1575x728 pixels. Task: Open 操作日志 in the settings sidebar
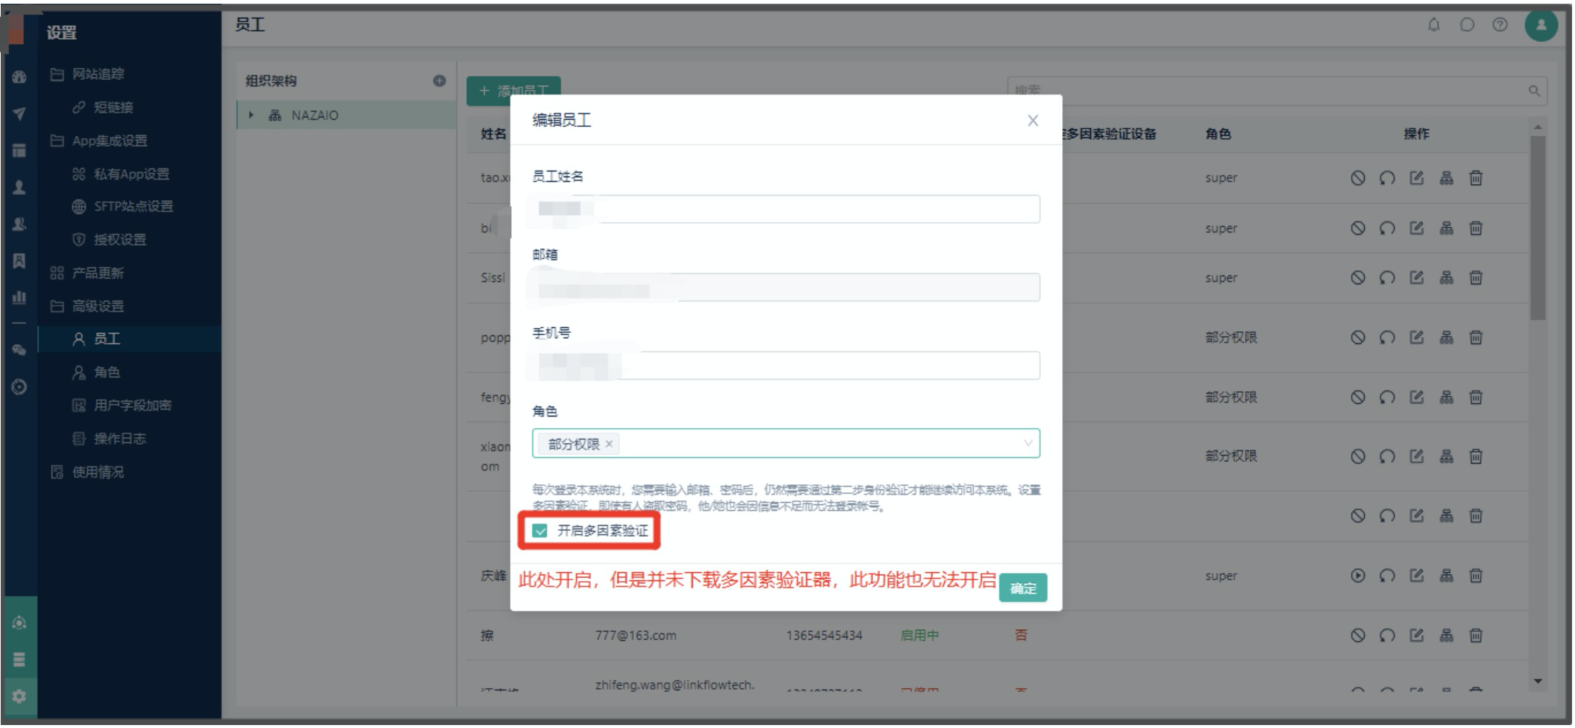tap(119, 439)
